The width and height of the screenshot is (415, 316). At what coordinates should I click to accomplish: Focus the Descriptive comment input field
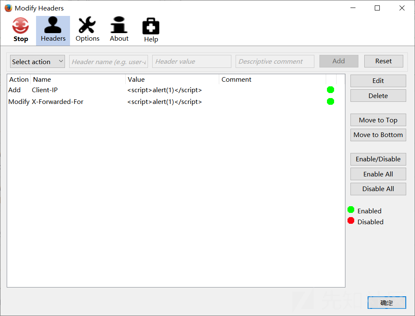(x=275, y=62)
